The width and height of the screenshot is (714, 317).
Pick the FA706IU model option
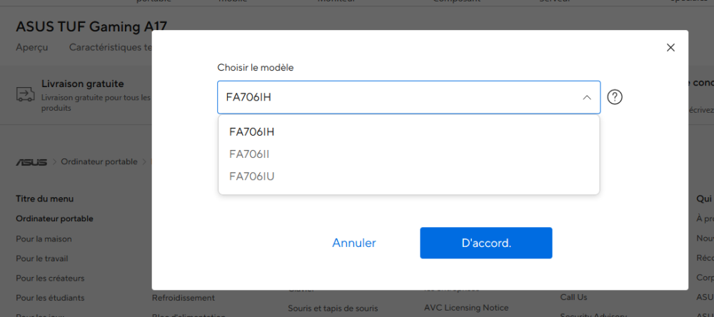pos(252,176)
